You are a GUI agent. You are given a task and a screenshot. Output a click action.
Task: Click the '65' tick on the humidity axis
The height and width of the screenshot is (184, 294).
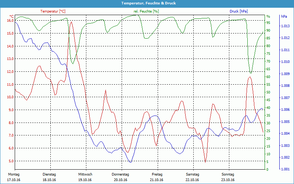coord(268,69)
